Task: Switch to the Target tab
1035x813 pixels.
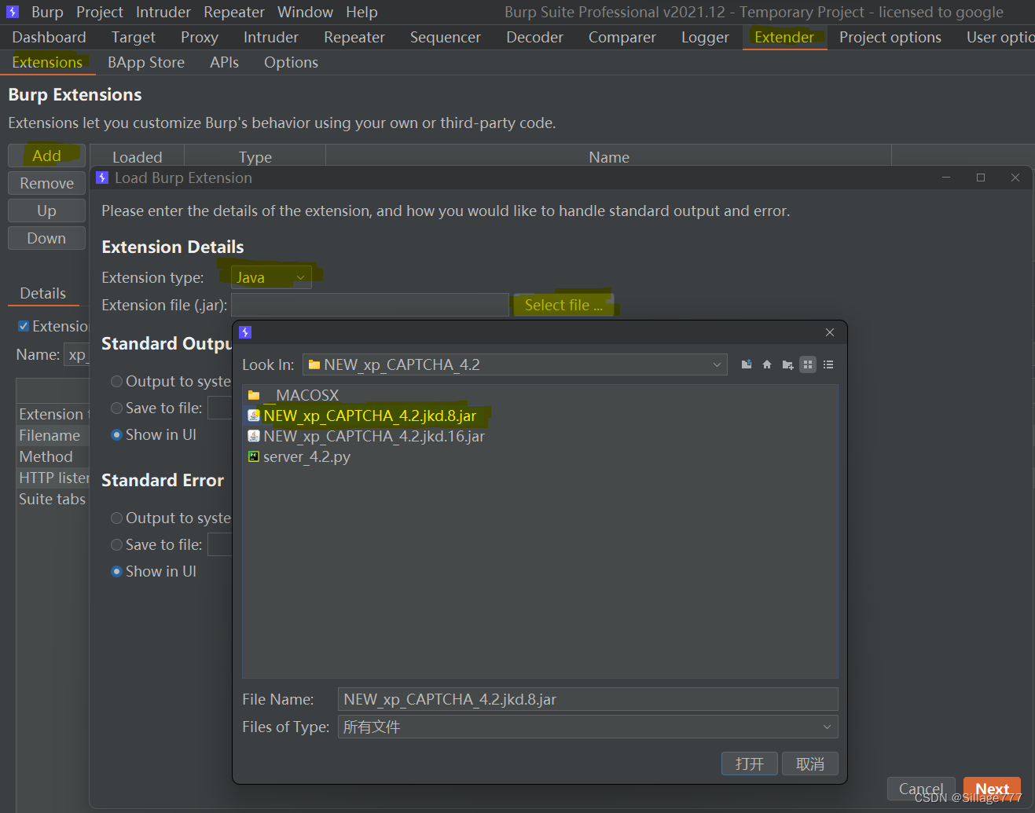Action: 134,37
